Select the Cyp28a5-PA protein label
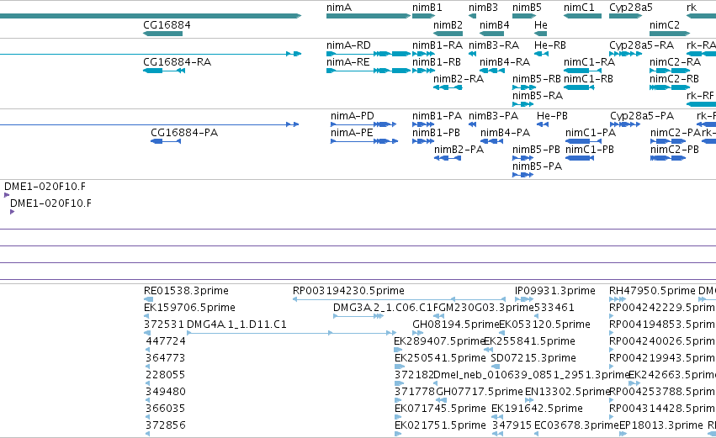 click(642, 116)
